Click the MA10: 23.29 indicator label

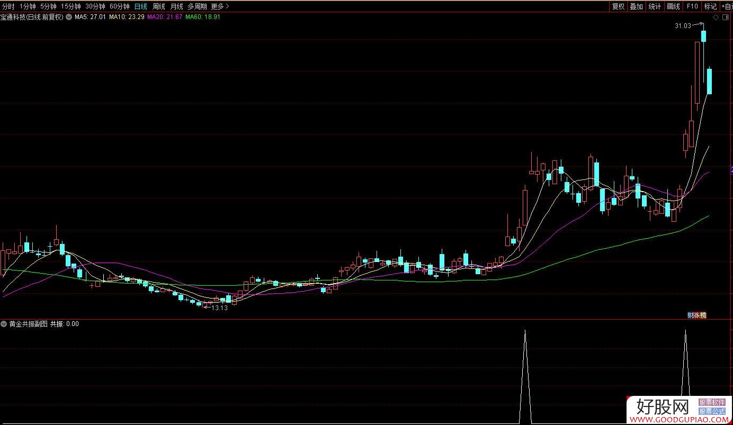click(x=127, y=17)
